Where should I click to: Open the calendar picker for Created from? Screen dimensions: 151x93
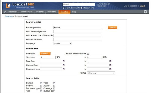pos(63,65)
